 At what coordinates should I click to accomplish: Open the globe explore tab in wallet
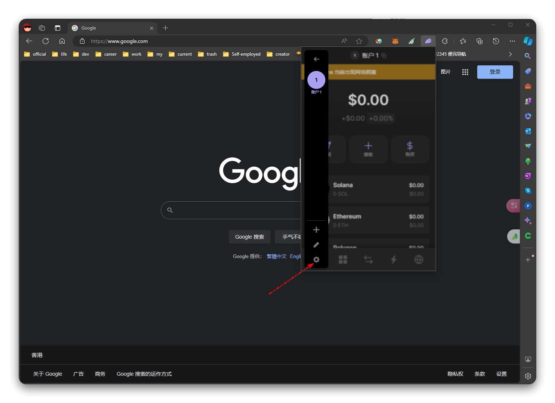(419, 260)
